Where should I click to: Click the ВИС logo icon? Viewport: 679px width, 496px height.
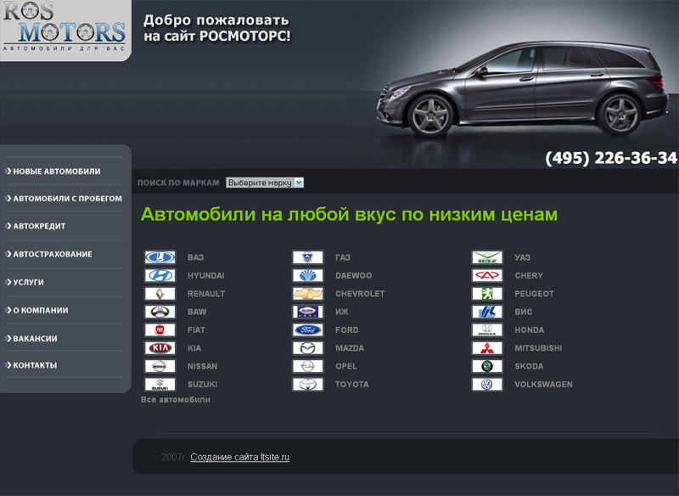pos(487,312)
